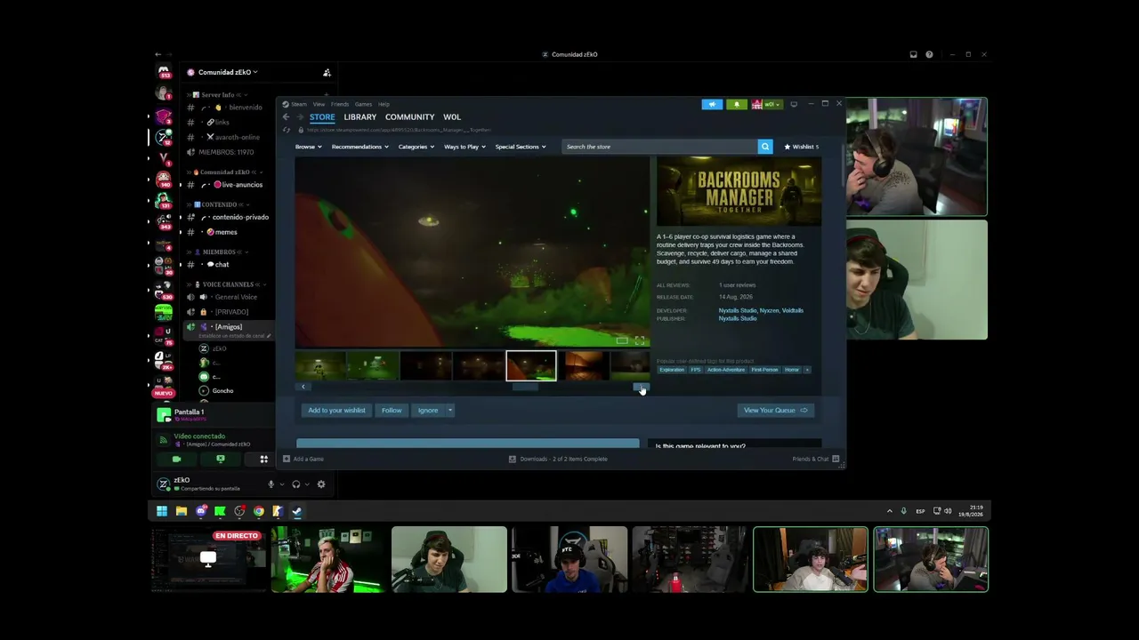Viewport: 1139px width, 640px height.
Task: Click into the Search the store field
Action: coord(659,147)
